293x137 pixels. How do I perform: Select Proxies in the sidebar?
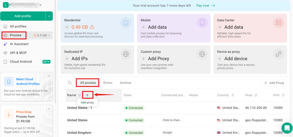(16, 35)
